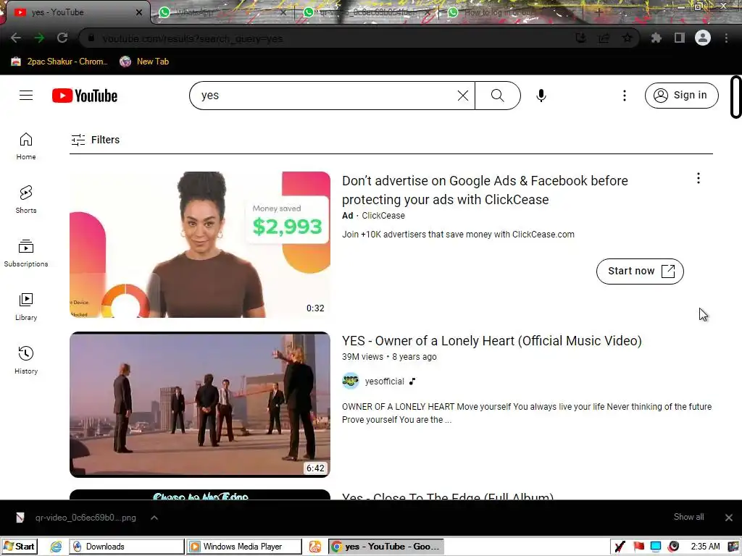Go forward with the green forward arrow
Screen dimensions: 742x556
tap(39, 38)
